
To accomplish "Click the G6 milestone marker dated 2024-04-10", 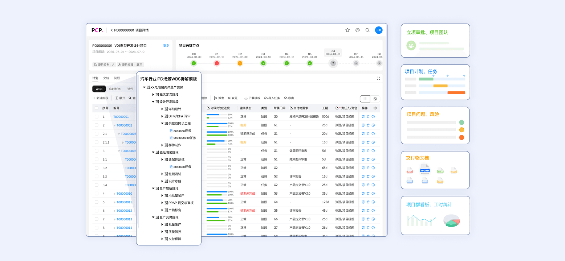I will 333,63.
